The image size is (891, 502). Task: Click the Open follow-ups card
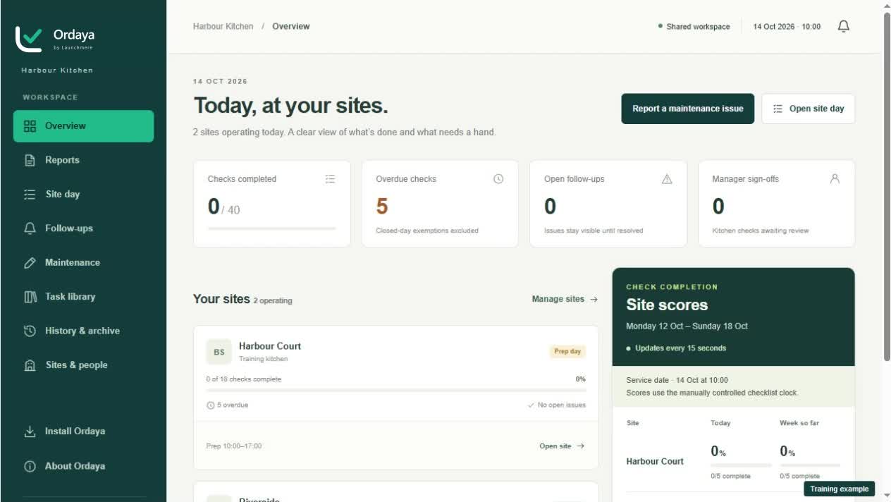pyautogui.click(x=608, y=204)
